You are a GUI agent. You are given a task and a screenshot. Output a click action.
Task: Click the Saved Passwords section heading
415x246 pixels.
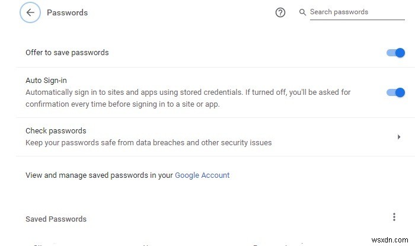[x=56, y=219]
